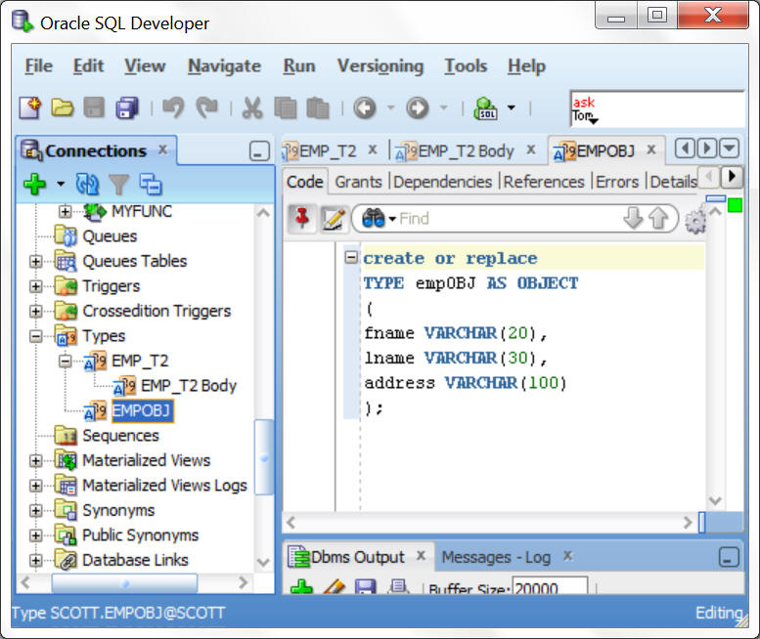Expand the Crossedition Triggers node
The height and width of the screenshot is (639, 760).
coord(35,311)
